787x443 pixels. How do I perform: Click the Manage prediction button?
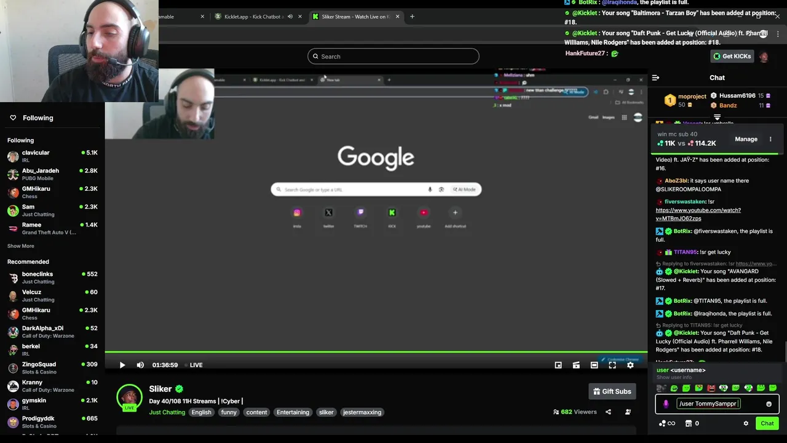[746, 139]
